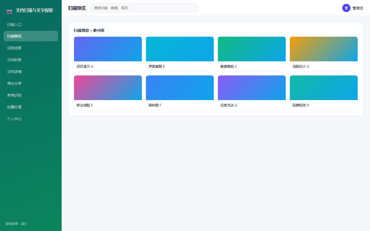Click the 项目演示 A caption text
The image size is (370, 231).
[85, 66]
